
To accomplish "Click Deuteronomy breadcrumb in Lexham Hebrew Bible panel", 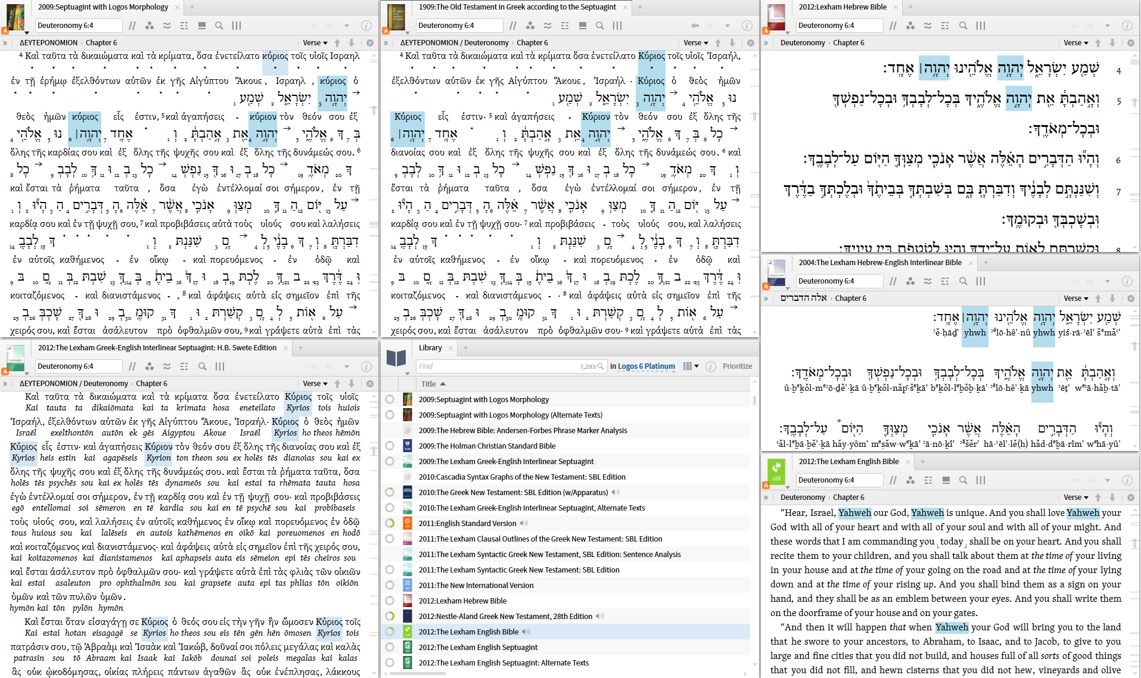I will (x=803, y=43).
